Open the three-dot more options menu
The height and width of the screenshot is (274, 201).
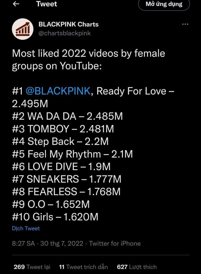pyautogui.click(x=185, y=25)
